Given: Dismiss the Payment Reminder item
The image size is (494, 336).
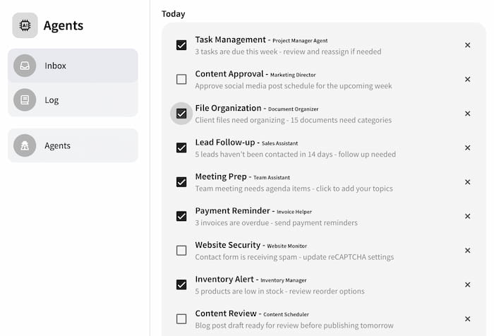Looking at the screenshot, I should tap(467, 216).
